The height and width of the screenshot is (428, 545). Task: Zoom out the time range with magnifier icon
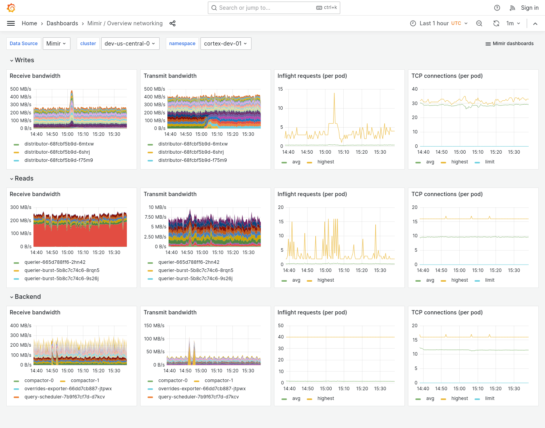pyautogui.click(x=479, y=23)
